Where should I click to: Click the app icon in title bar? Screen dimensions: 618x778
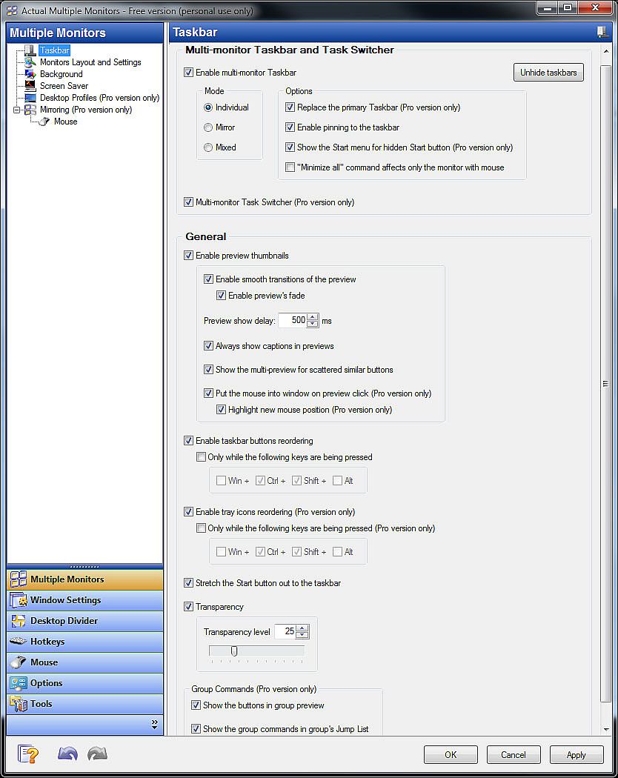pos(12,10)
